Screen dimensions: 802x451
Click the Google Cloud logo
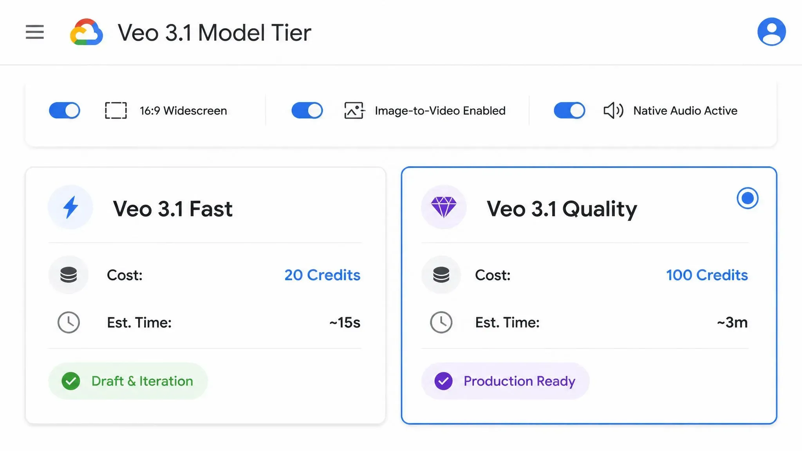click(87, 32)
